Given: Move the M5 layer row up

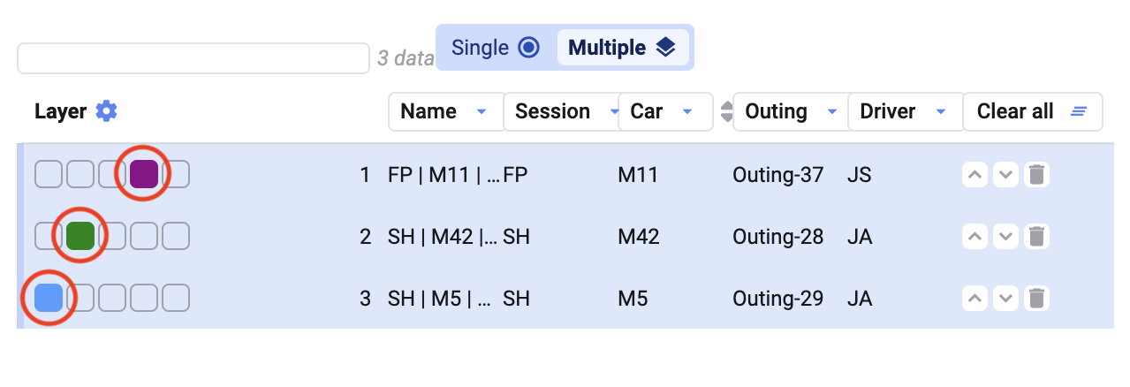Looking at the screenshot, I should coord(975,299).
